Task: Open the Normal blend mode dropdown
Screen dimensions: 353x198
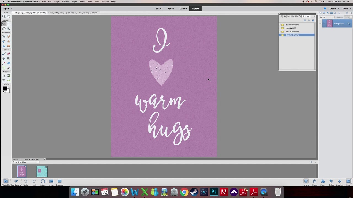Action: tap(327, 17)
